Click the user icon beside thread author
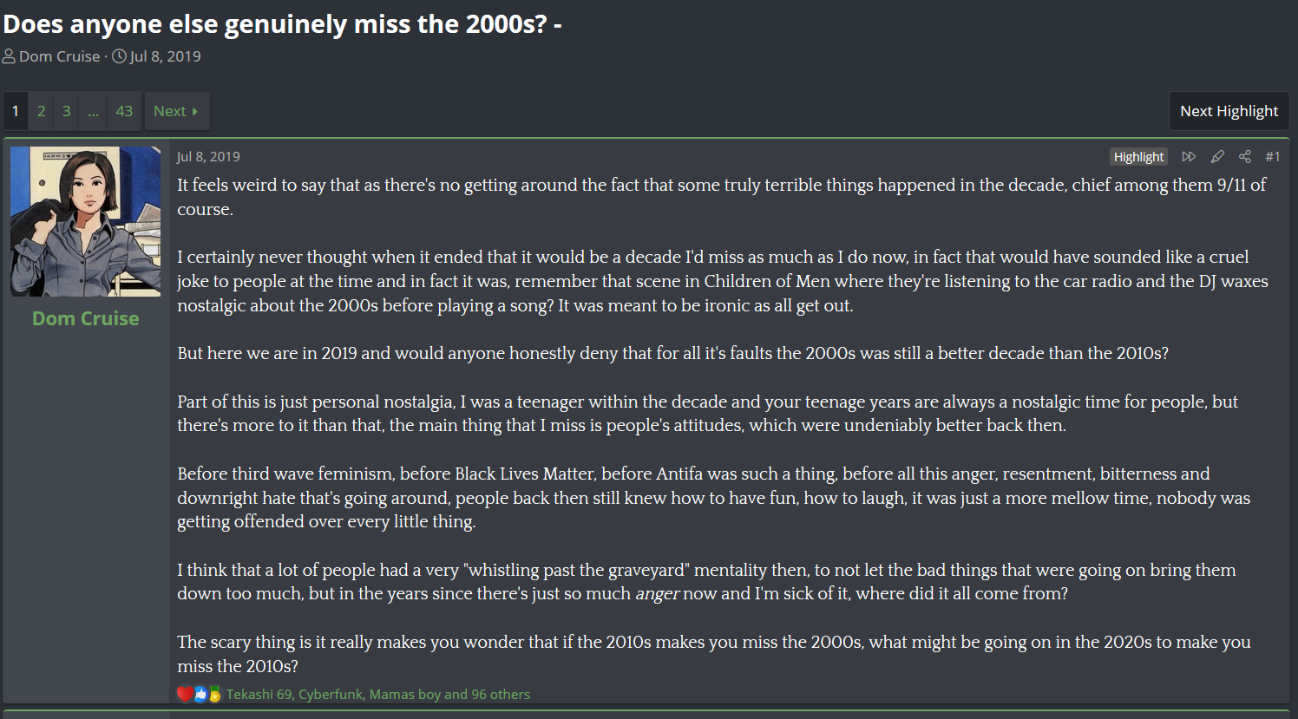This screenshot has height=719, width=1298. coord(9,56)
